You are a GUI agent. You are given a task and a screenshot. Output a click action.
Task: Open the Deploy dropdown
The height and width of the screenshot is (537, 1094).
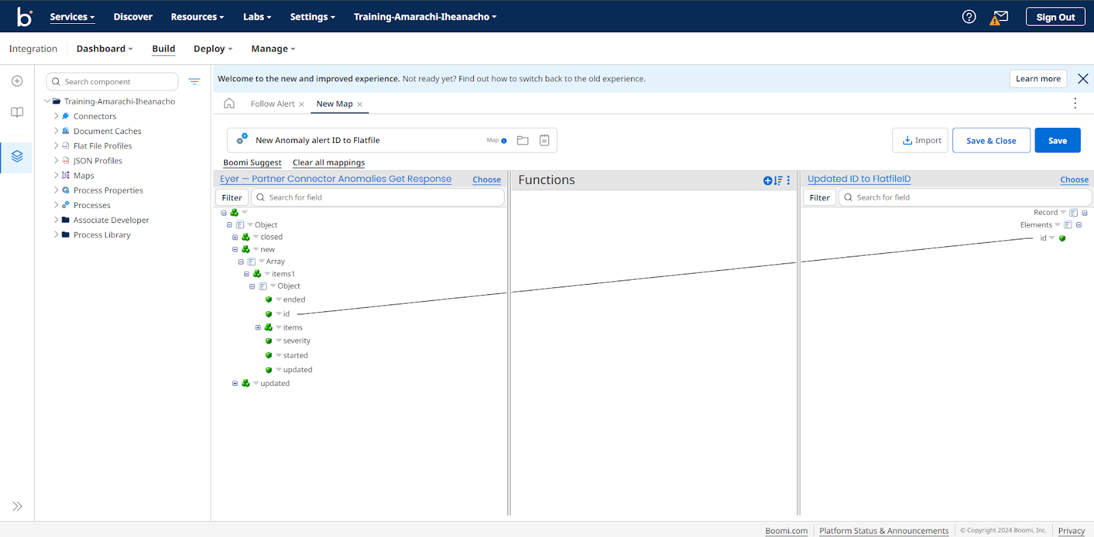[213, 49]
